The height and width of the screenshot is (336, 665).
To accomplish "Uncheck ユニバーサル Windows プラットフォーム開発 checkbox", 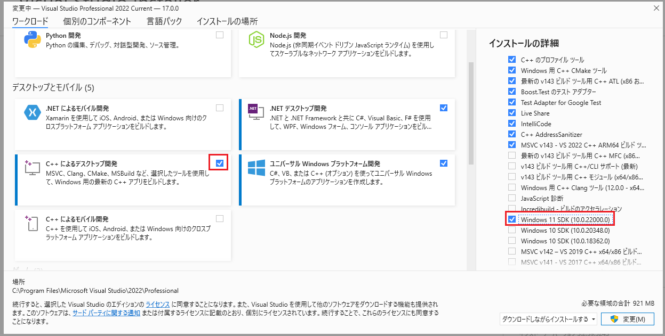I will pyautogui.click(x=444, y=163).
